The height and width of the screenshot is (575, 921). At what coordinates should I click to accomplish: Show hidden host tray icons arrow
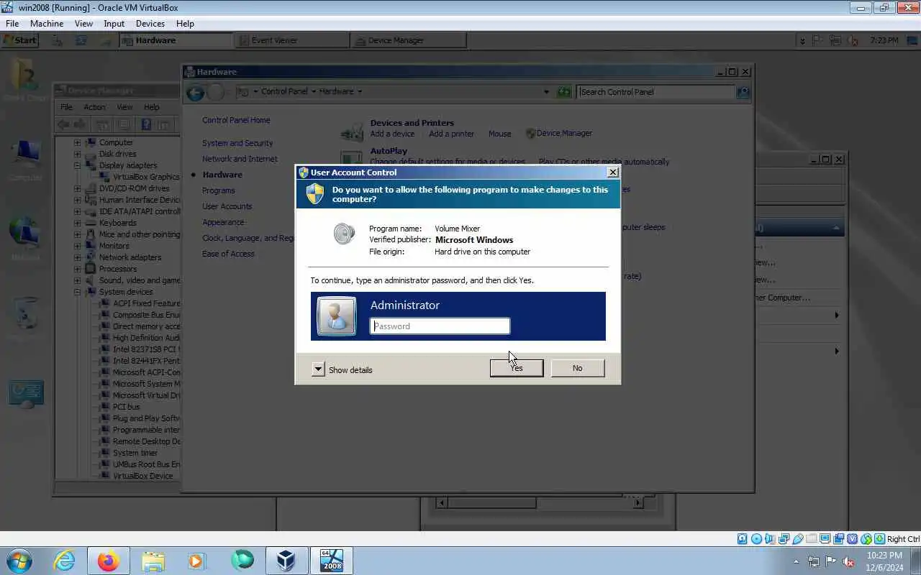click(x=796, y=561)
